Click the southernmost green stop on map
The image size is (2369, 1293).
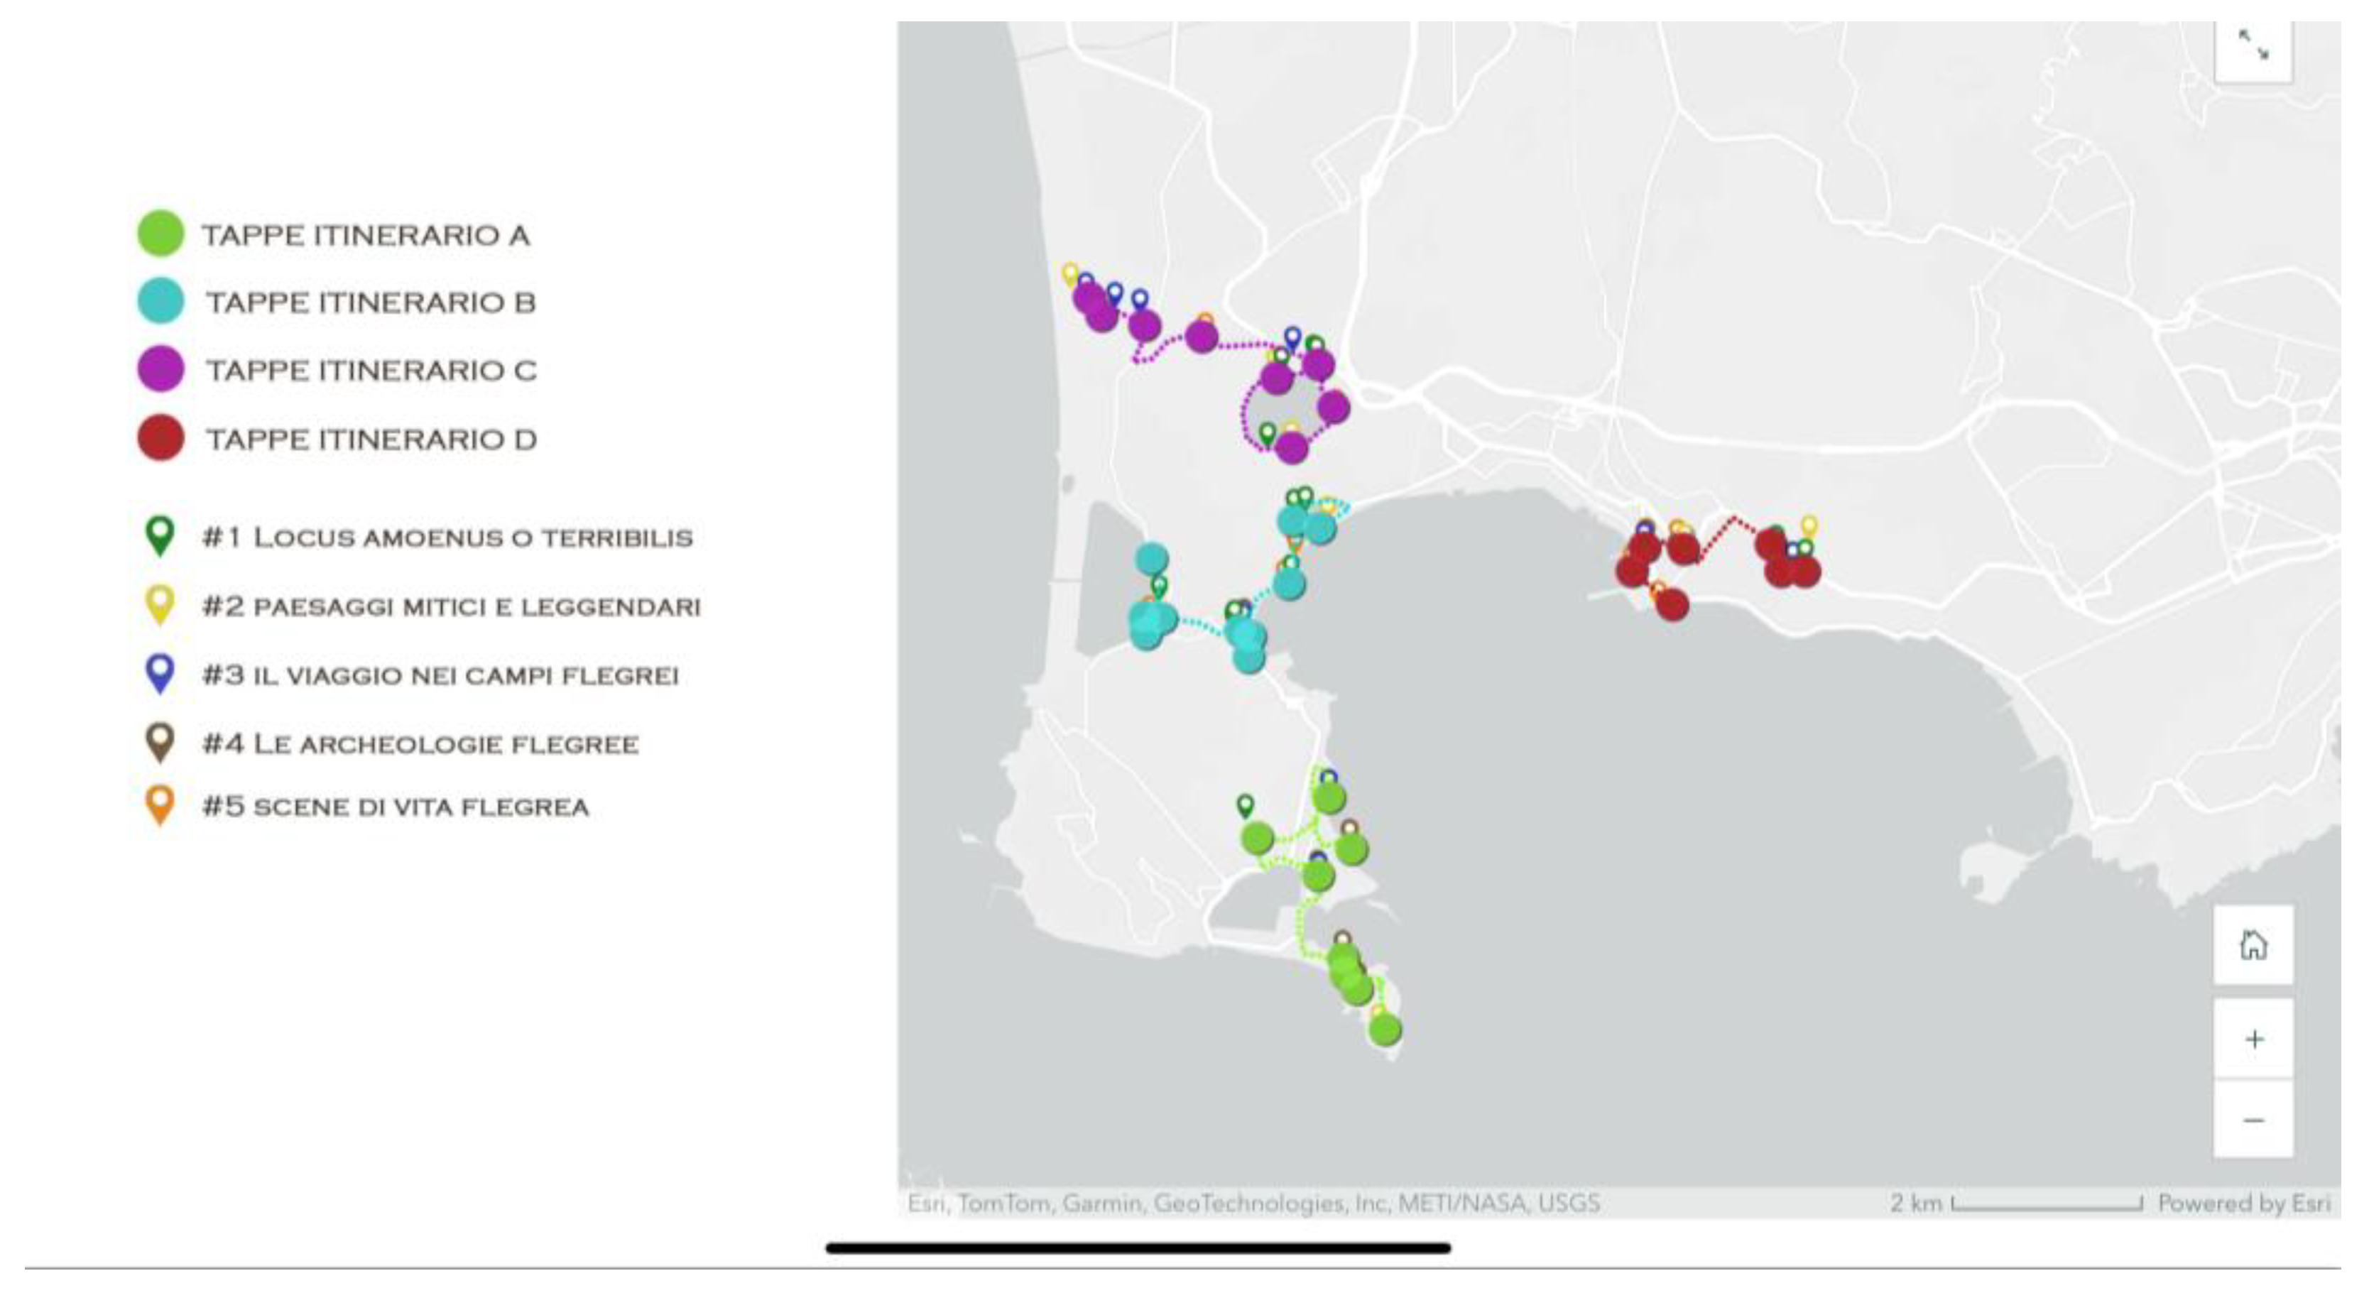click(1385, 1030)
